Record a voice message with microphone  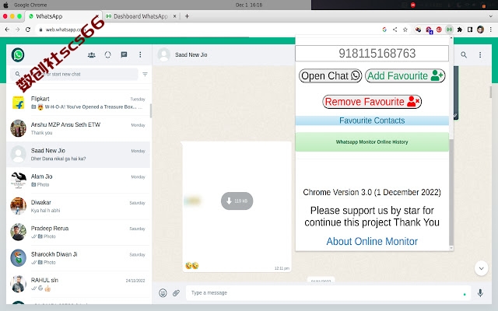click(x=480, y=292)
